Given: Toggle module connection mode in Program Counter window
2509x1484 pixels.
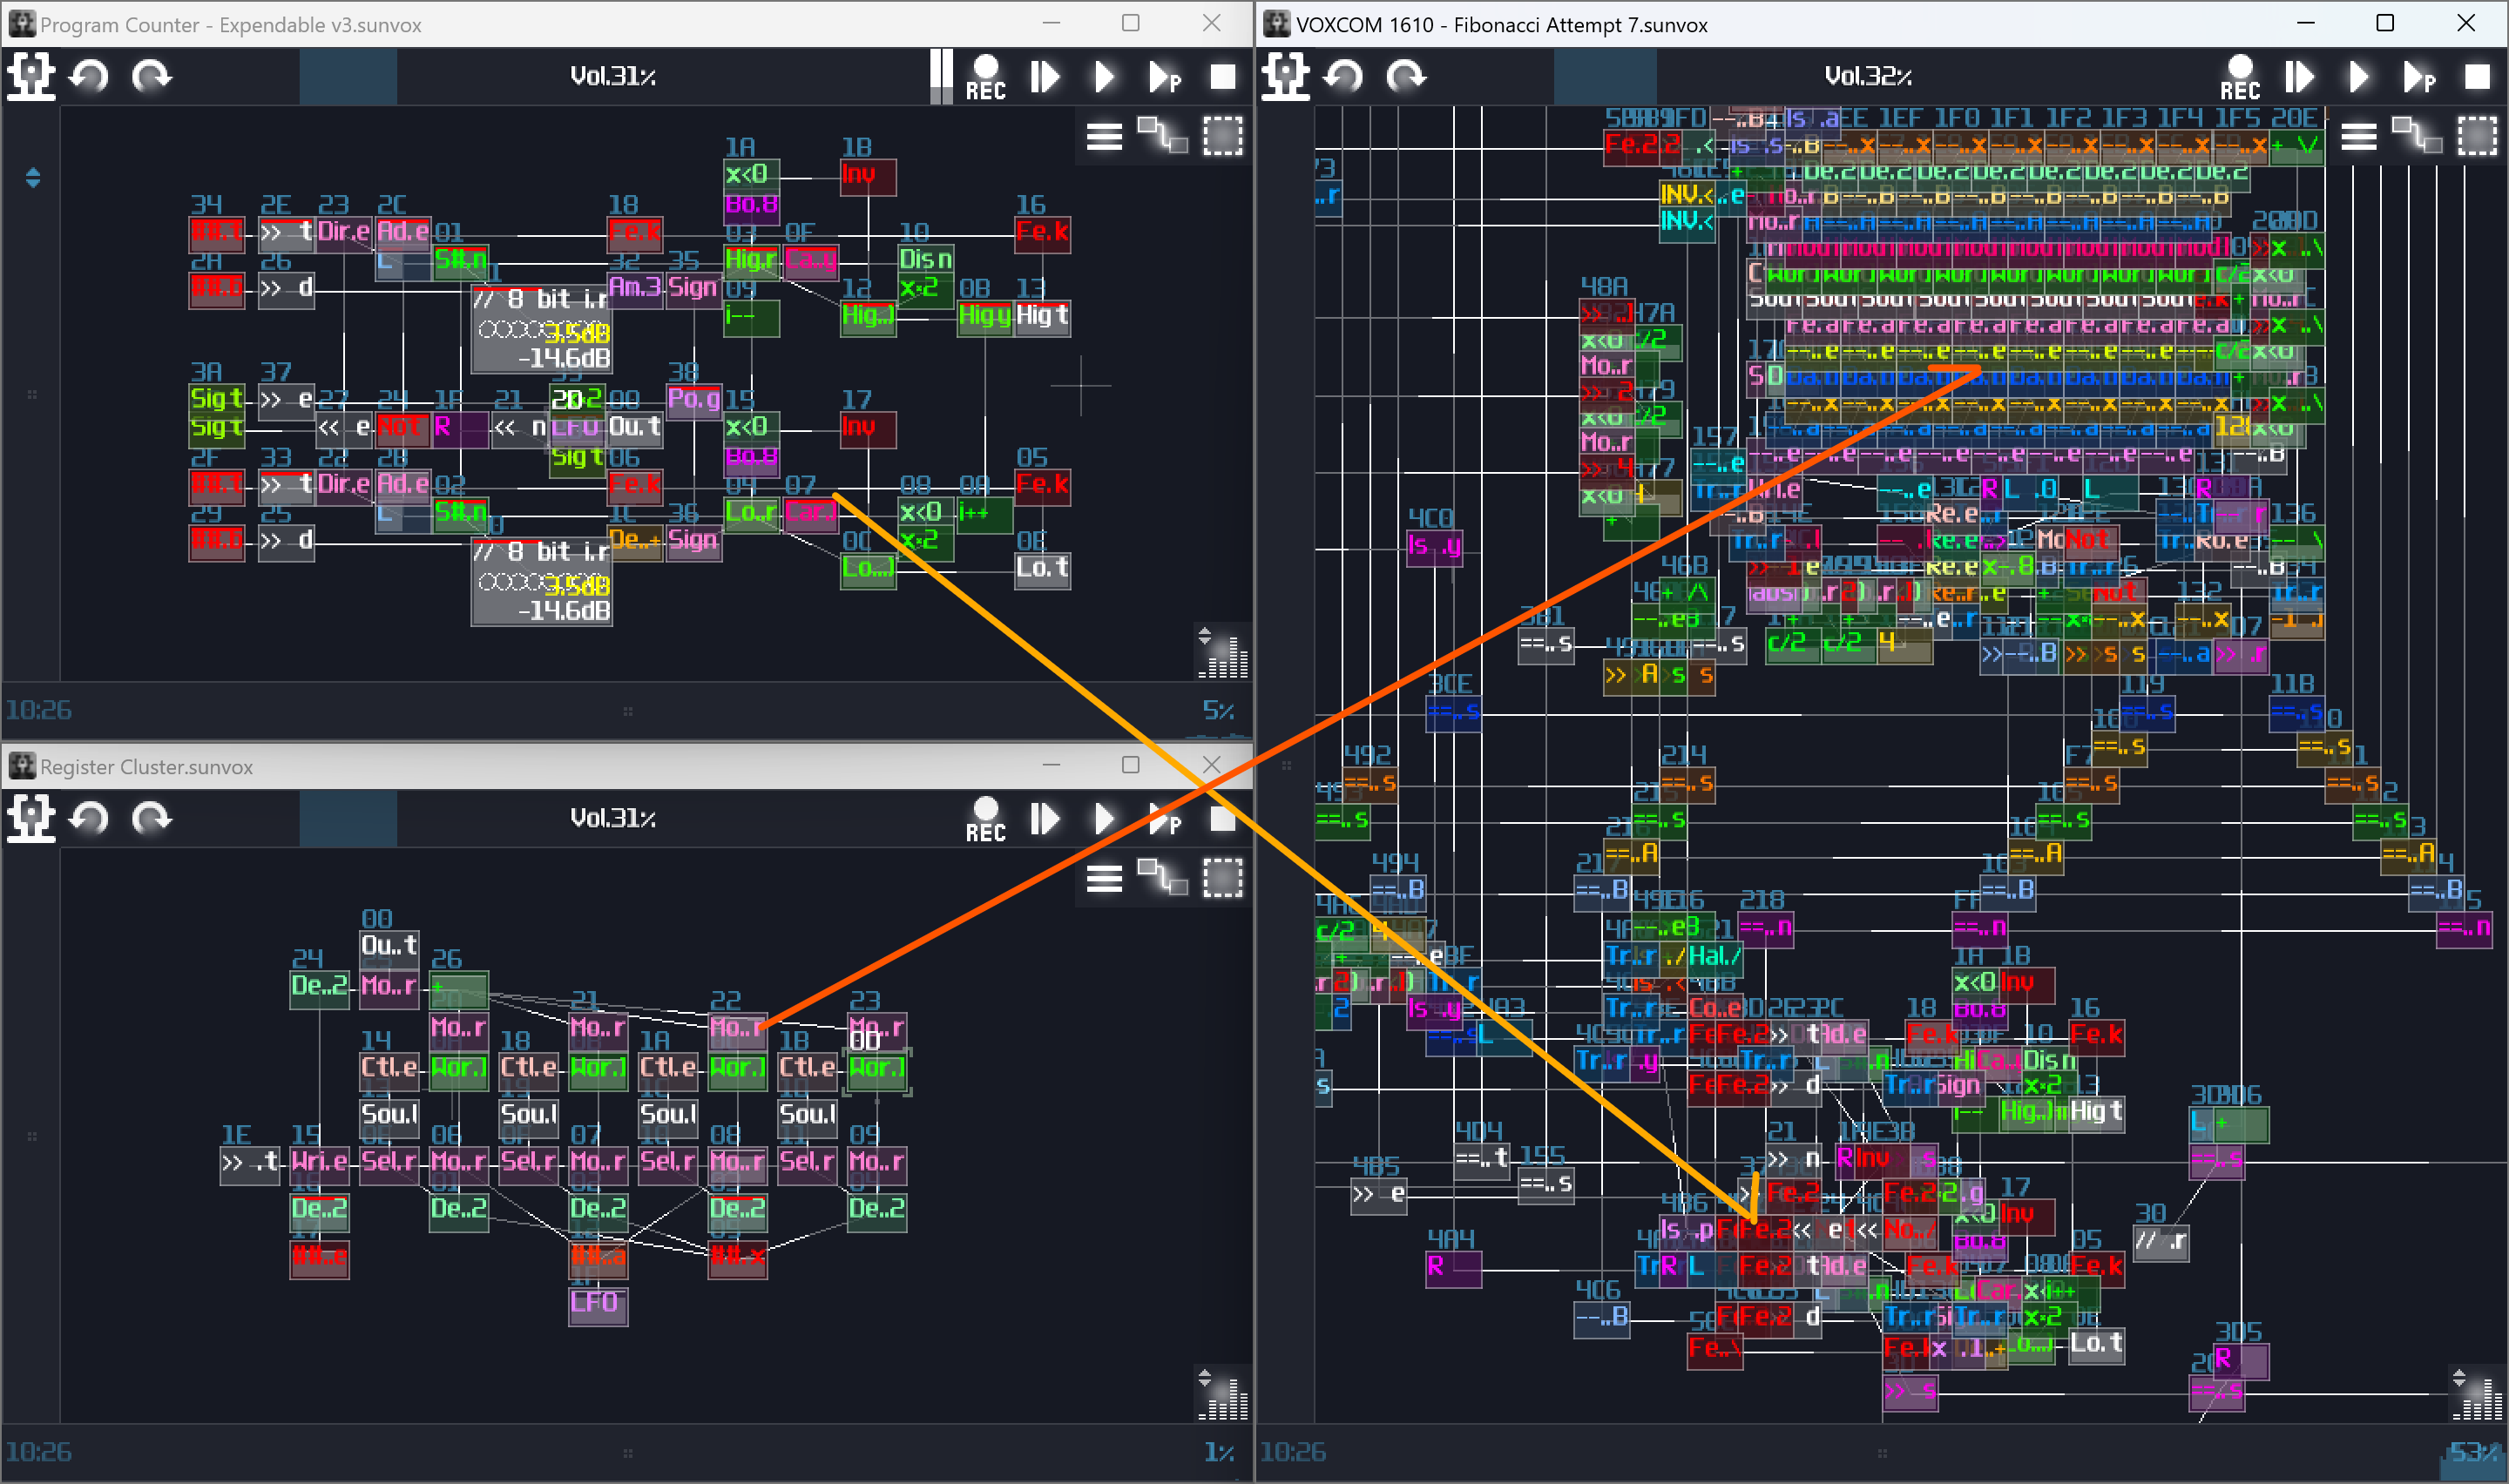Looking at the screenshot, I should point(1163,136).
